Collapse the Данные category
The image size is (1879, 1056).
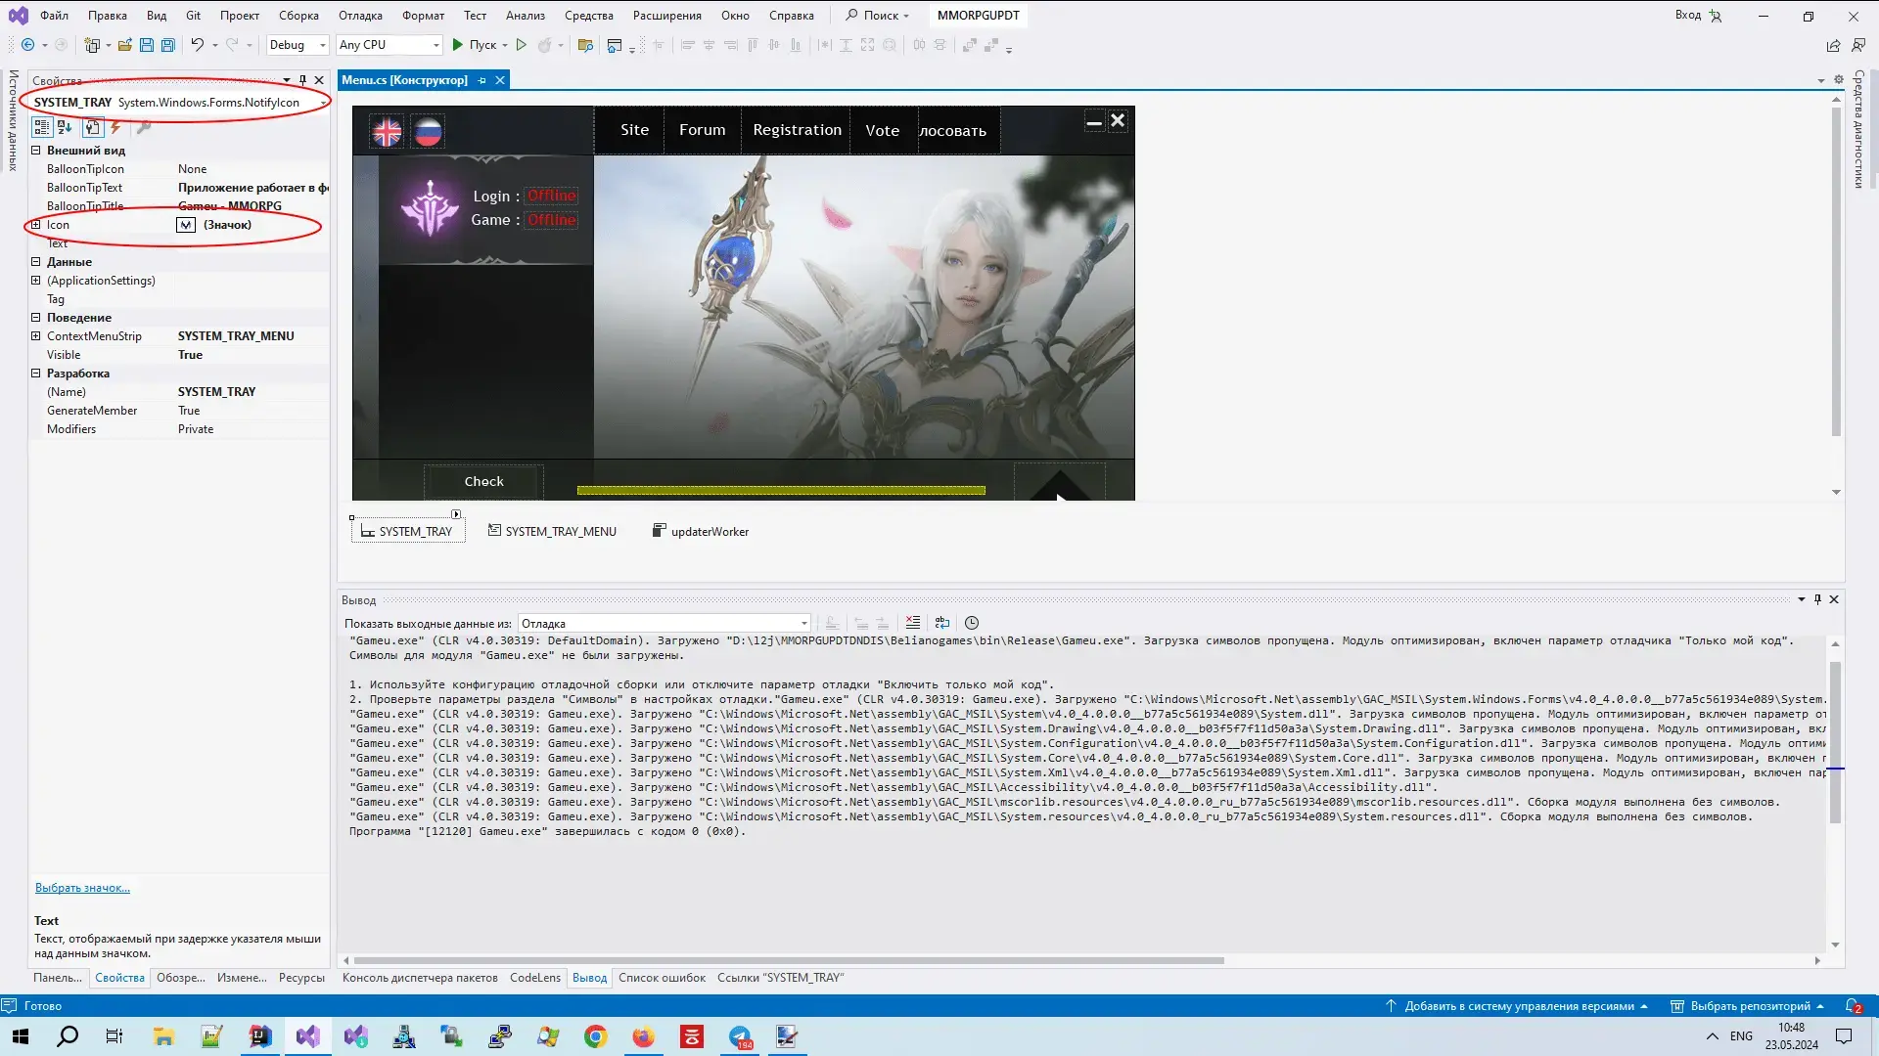click(x=36, y=262)
